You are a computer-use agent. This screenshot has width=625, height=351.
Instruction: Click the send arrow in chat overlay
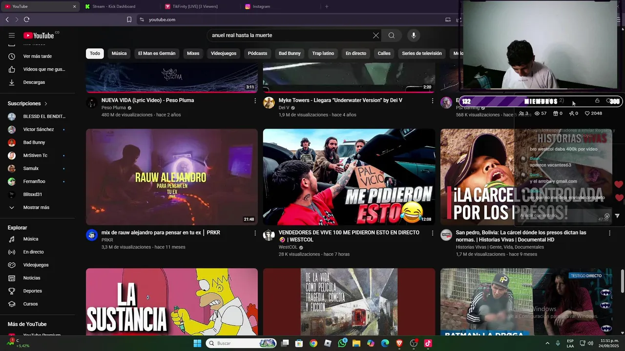coord(617,215)
